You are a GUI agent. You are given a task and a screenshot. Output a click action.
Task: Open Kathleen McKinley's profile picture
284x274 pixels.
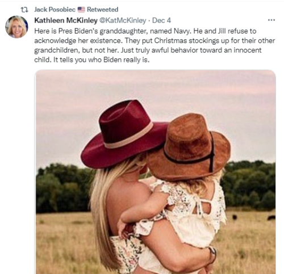pos(17,27)
